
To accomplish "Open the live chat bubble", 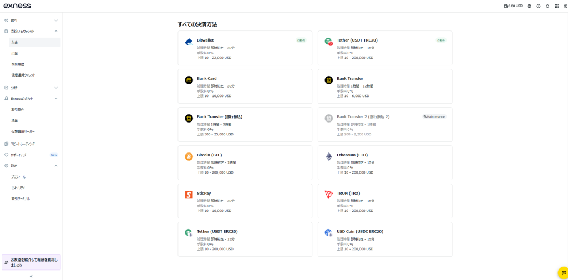I will (x=564, y=273).
